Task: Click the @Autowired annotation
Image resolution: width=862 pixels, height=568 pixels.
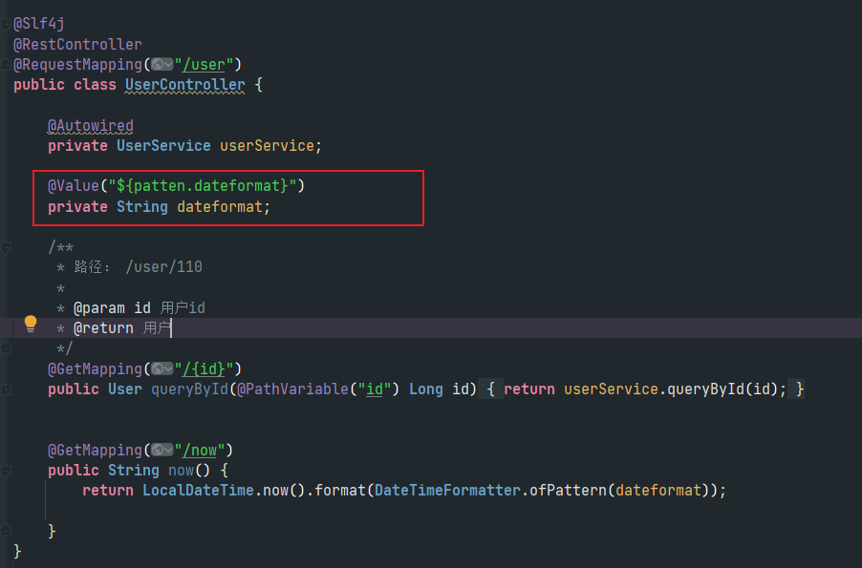Action: pos(90,126)
